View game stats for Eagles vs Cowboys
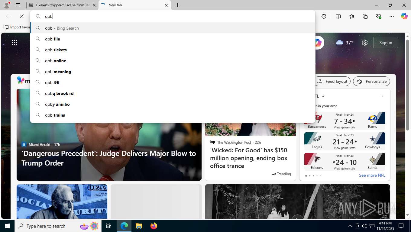The width and height of the screenshot is (411, 232). (345, 148)
